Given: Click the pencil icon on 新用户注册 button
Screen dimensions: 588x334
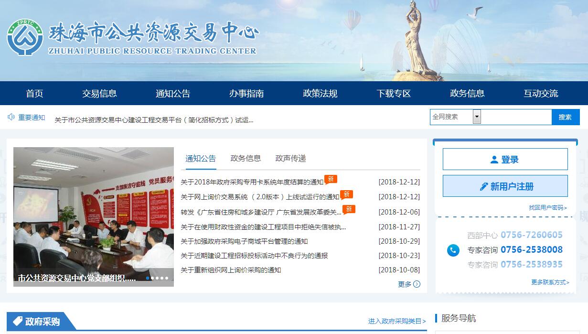Looking at the screenshot, I should [484, 186].
